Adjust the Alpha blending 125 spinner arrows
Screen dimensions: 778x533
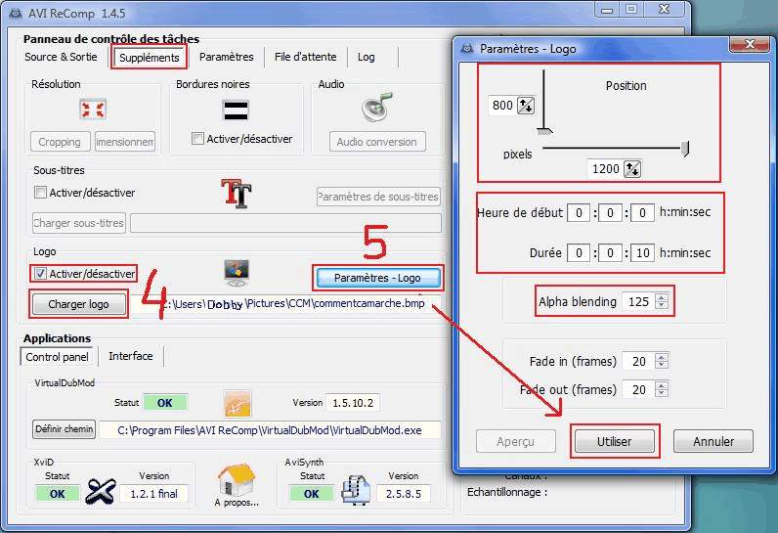[662, 301]
